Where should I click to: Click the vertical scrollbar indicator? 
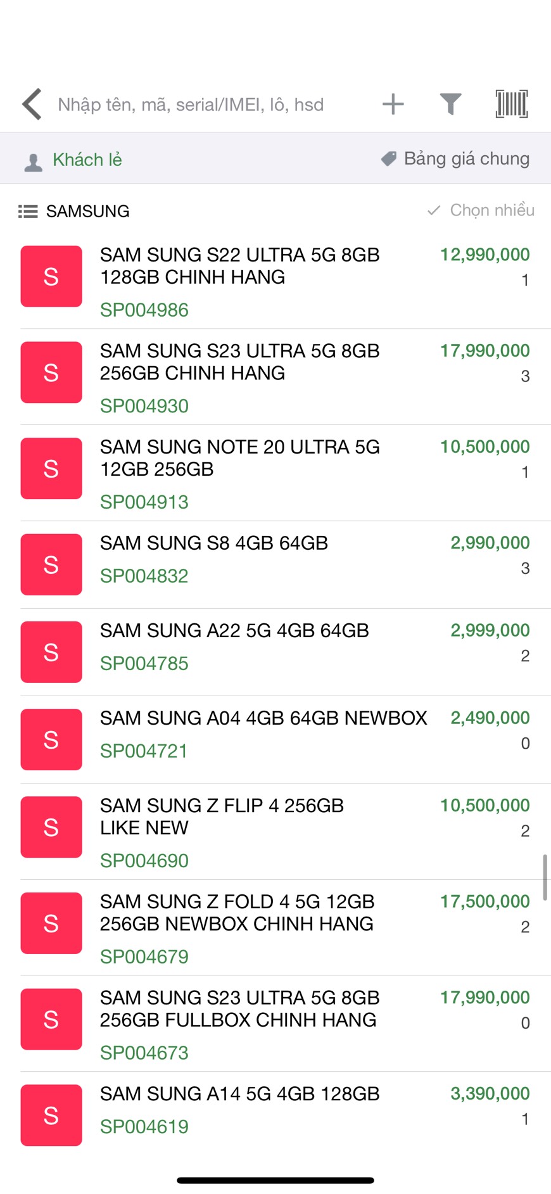coord(545,877)
